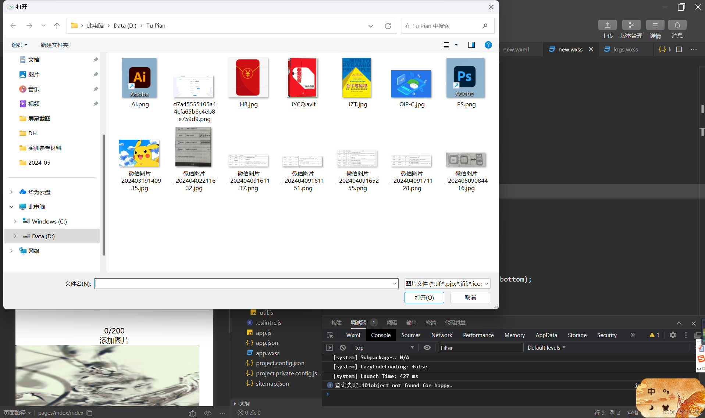
Task: Switch to new.wxml editor tab
Action: pos(516,49)
